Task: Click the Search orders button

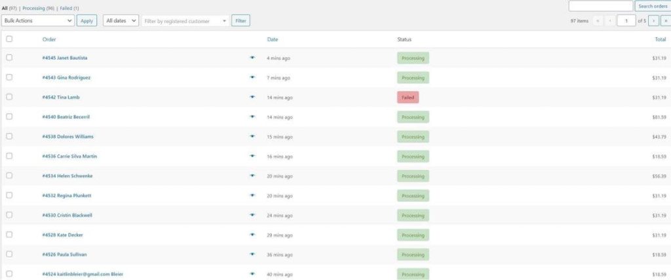Action: coord(653,6)
